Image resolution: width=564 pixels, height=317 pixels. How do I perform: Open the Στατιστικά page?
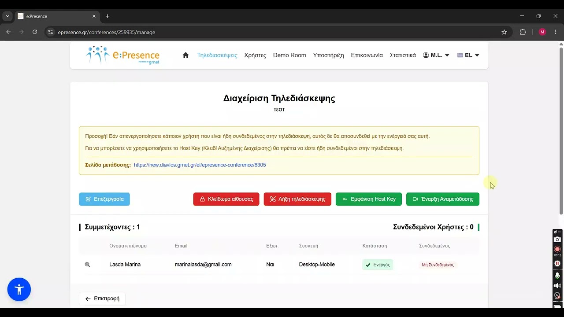[403, 55]
